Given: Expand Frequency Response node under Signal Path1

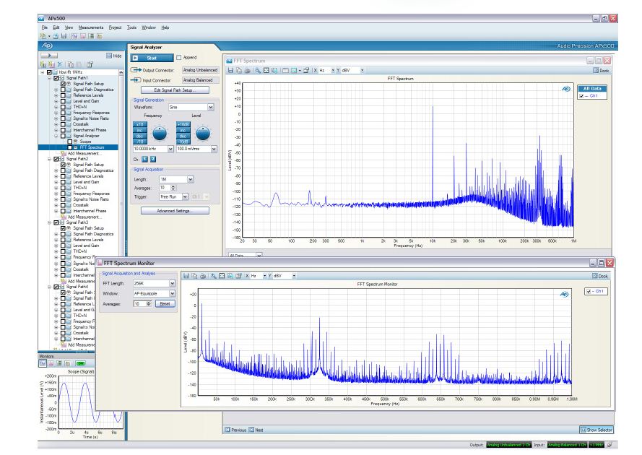Looking at the screenshot, I should [56, 113].
